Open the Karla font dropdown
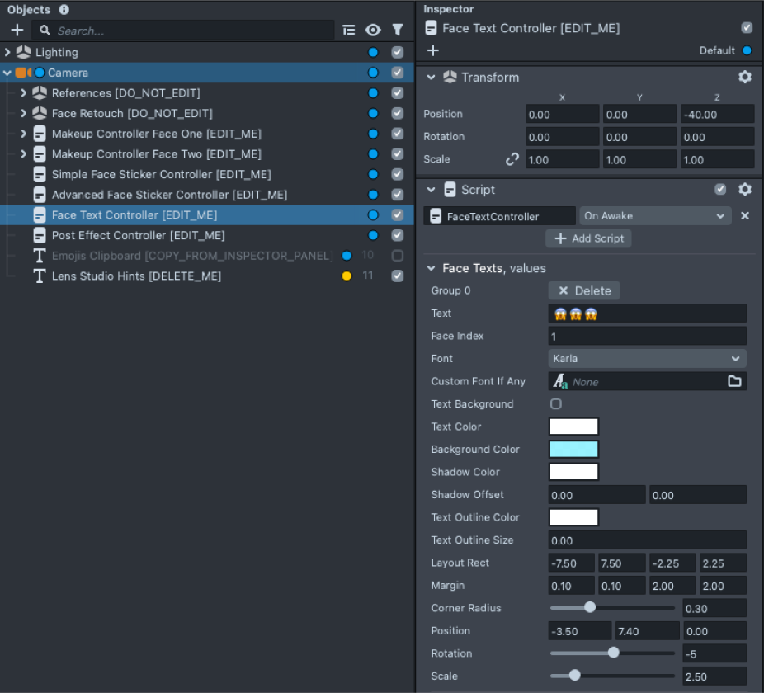The image size is (764, 693). tap(647, 358)
